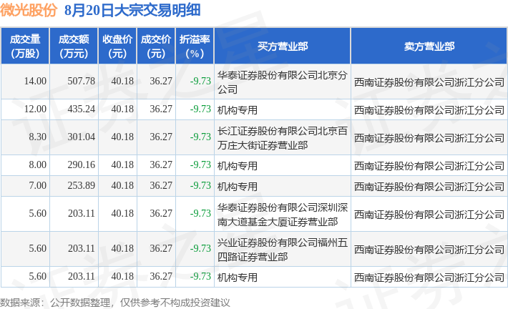Click seller 西南证券浙江分公司 in 兴业证券 row
This screenshot has height=309, width=508.
click(429, 250)
